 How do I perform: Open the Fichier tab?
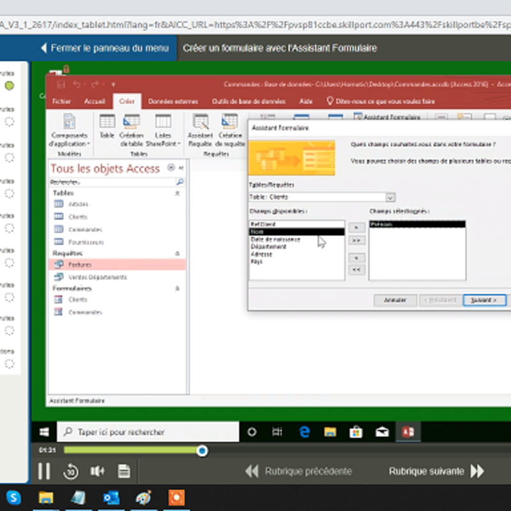[x=61, y=102]
